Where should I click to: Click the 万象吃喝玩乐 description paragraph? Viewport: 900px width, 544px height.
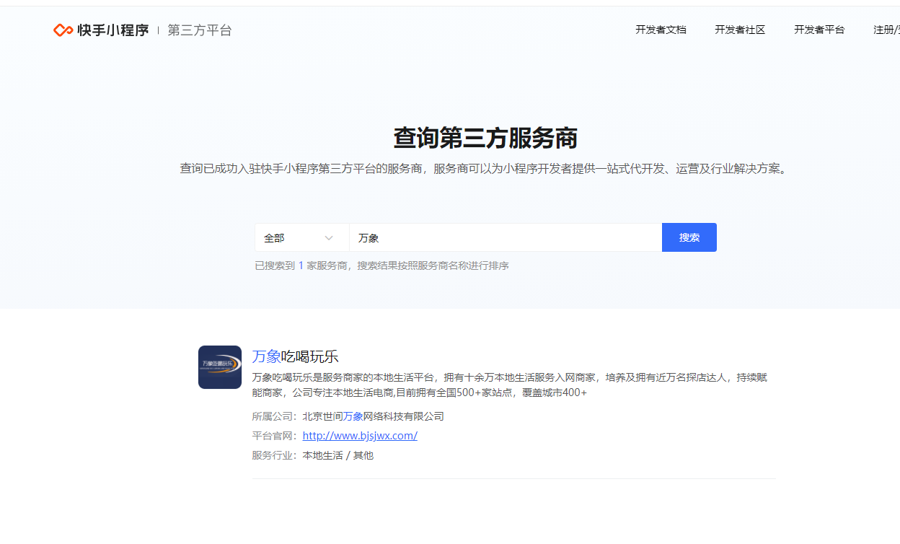[510, 385]
